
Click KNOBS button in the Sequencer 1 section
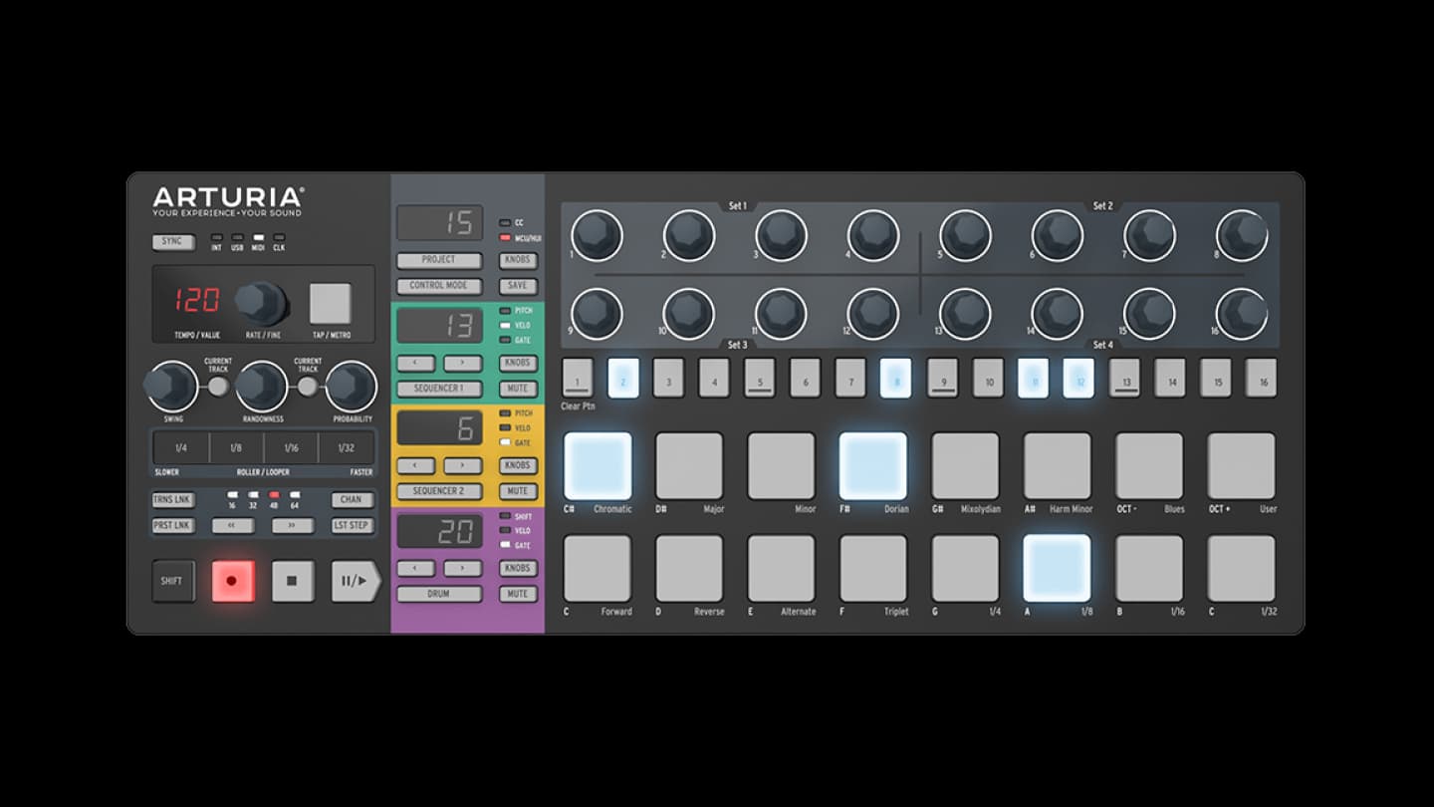(518, 363)
